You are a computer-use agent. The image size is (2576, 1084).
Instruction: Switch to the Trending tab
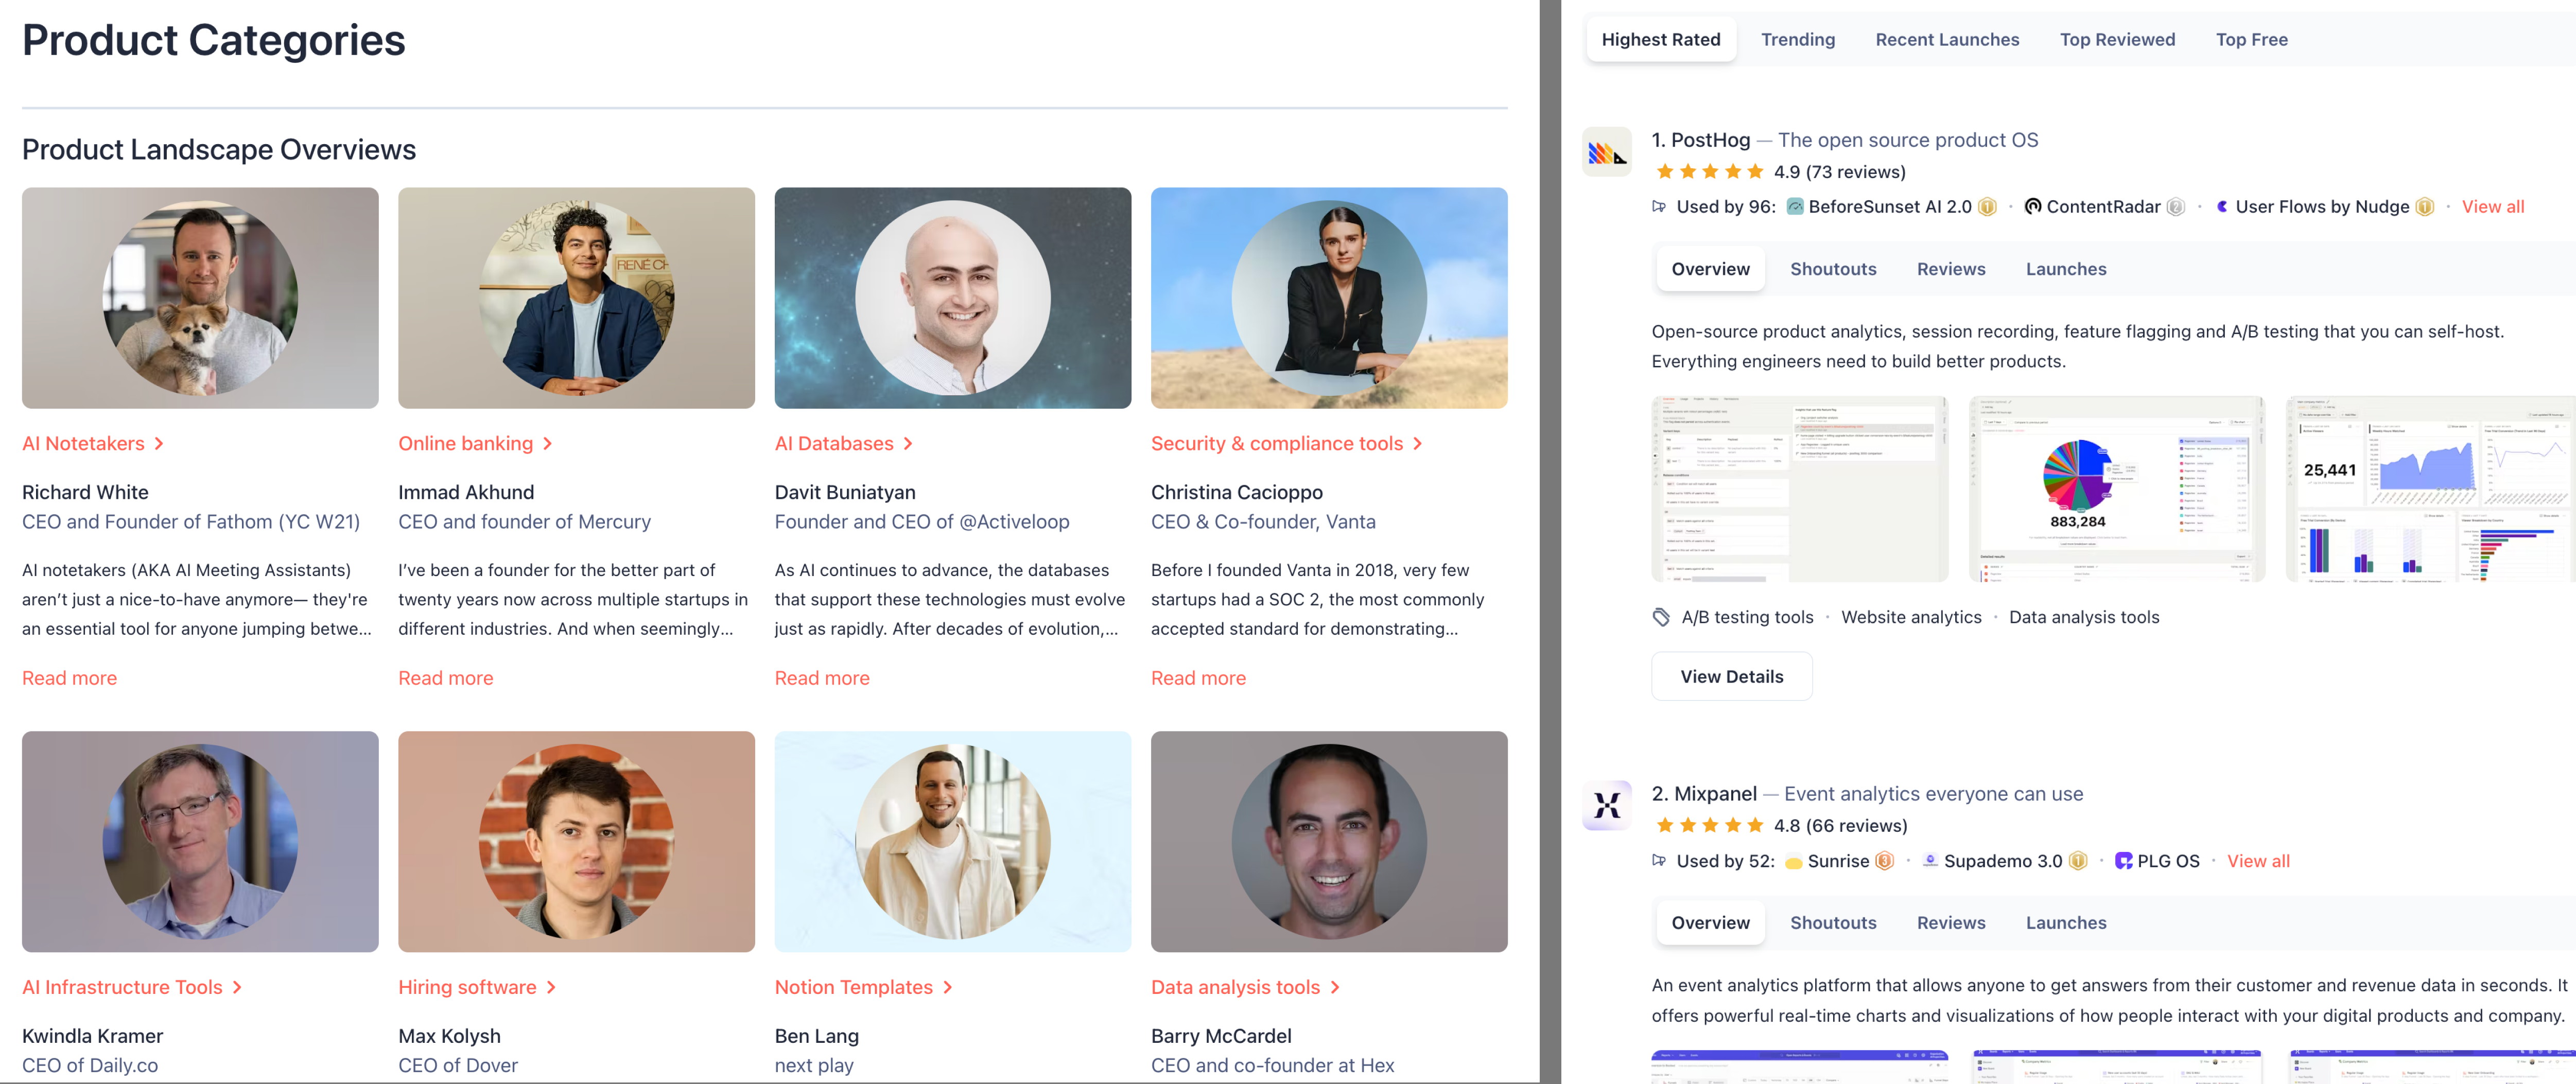point(1797,40)
